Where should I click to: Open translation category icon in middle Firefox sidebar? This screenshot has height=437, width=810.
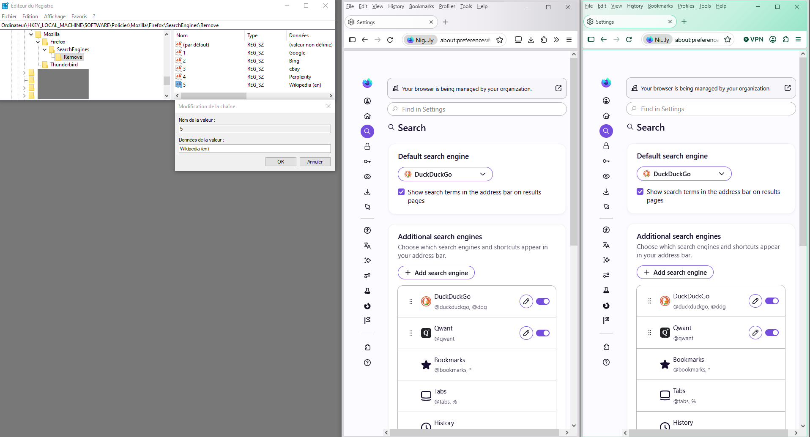point(367,246)
